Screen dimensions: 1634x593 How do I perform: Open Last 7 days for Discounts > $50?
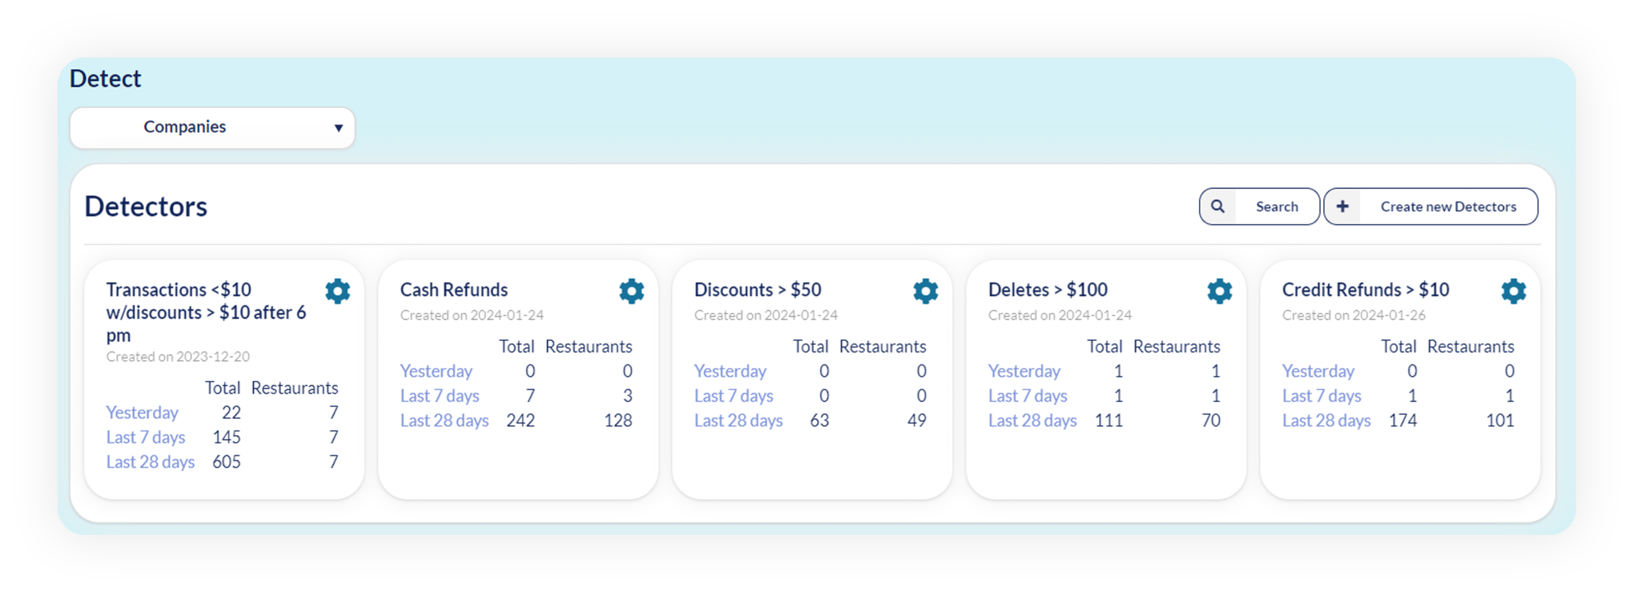733,395
